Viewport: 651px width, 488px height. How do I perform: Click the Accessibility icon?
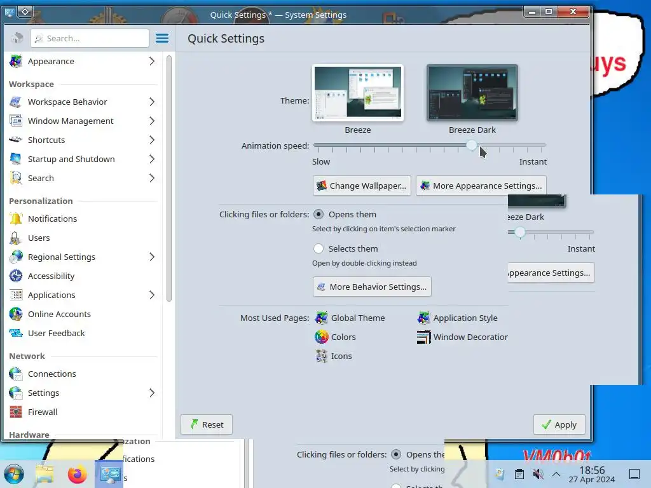tap(16, 276)
